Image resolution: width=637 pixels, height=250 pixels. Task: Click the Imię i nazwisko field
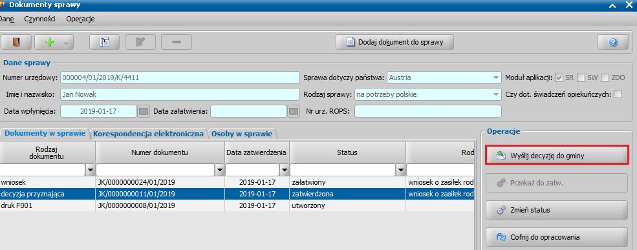pos(180,94)
